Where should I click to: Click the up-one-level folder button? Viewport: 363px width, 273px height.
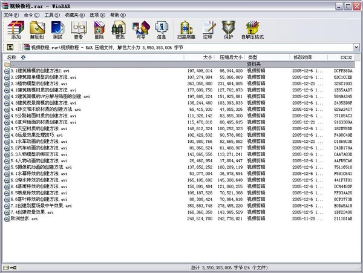click(x=10, y=47)
